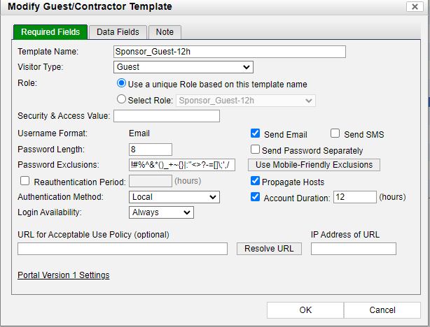The image size is (430, 327).
Task: Enable the Reauthentication Period checkbox
Action: [25, 182]
